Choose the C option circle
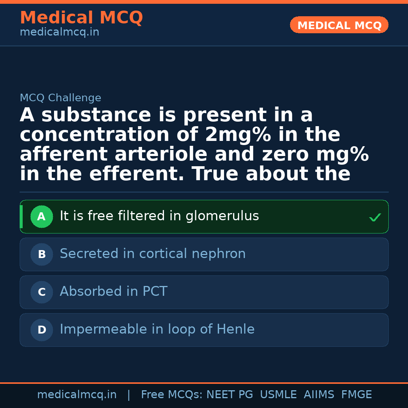 pyautogui.click(x=42, y=292)
